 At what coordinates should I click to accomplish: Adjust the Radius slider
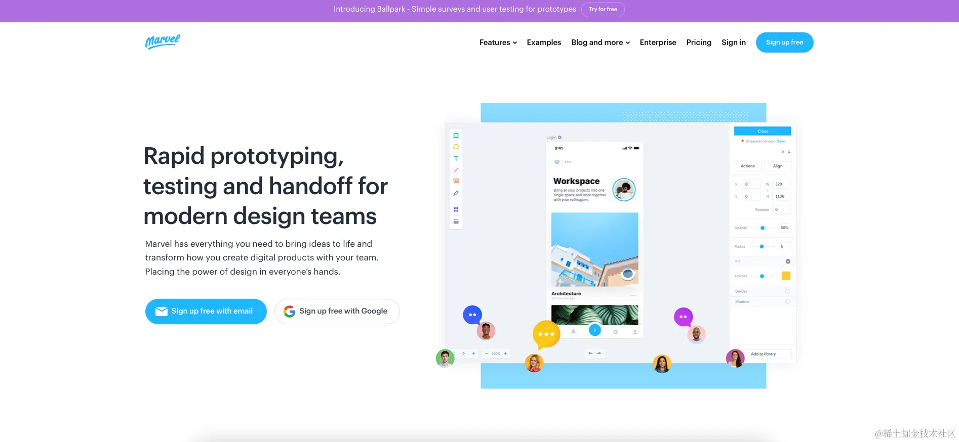(x=762, y=247)
